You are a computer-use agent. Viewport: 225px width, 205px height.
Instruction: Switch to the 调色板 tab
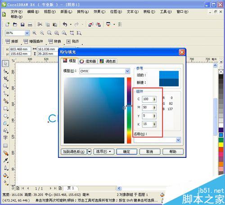(x=108, y=61)
